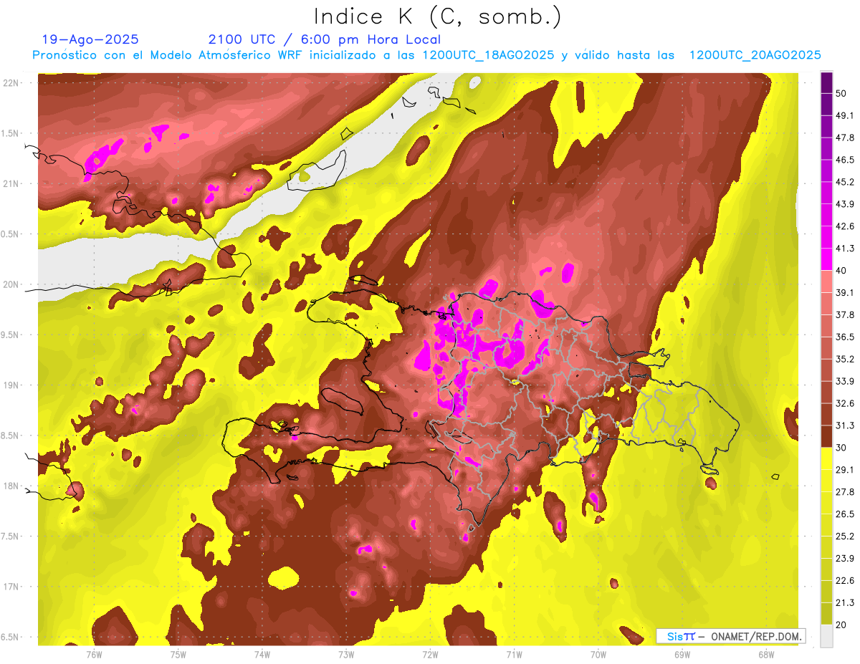The image size is (860, 664).
Task: Click the '22N' latitude label
Action: click(12, 82)
